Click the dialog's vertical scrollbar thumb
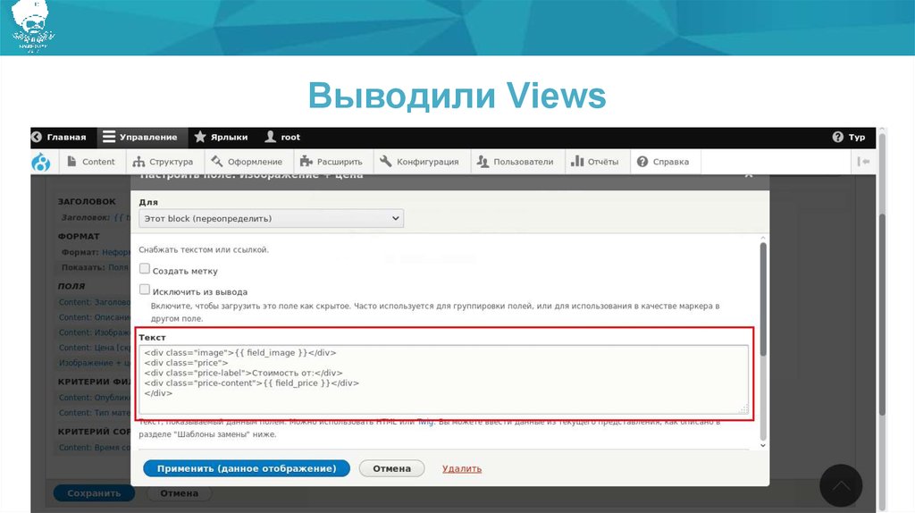Image resolution: width=915 pixels, height=513 pixels. point(763,298)
